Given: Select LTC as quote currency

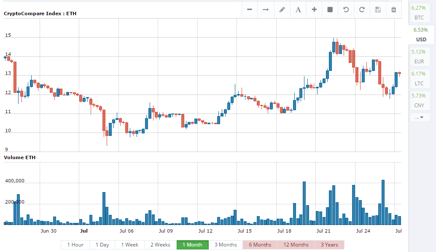Looking at the screenshot, I should (419, 79).
